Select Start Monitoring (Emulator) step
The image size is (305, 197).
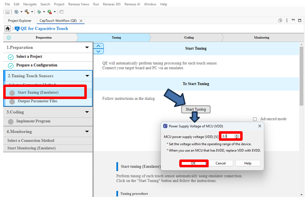(x=48, y=148)
